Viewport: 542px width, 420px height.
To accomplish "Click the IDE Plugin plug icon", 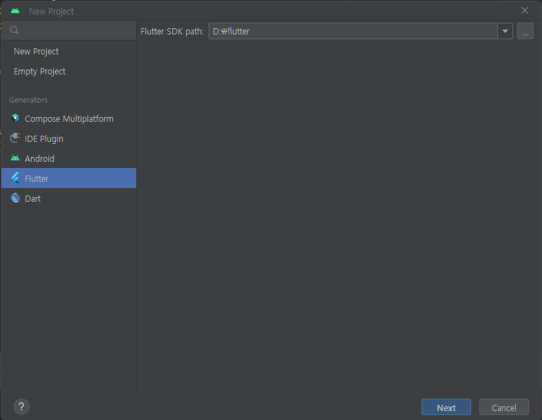I will [x=15, y=138].
